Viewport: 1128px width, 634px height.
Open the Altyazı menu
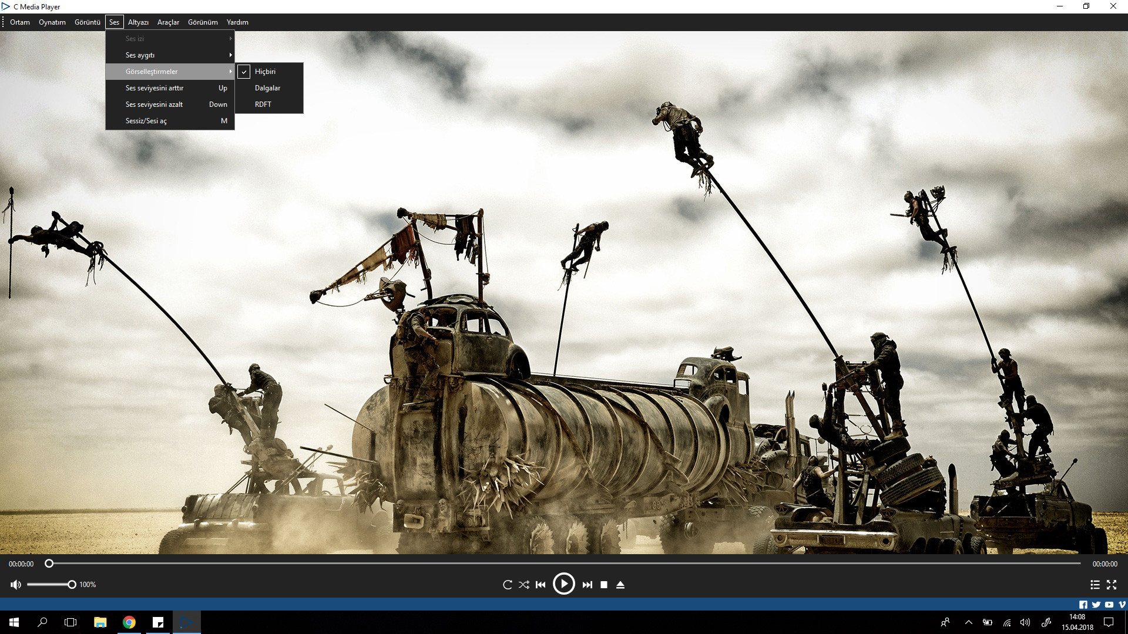[138, 22]
